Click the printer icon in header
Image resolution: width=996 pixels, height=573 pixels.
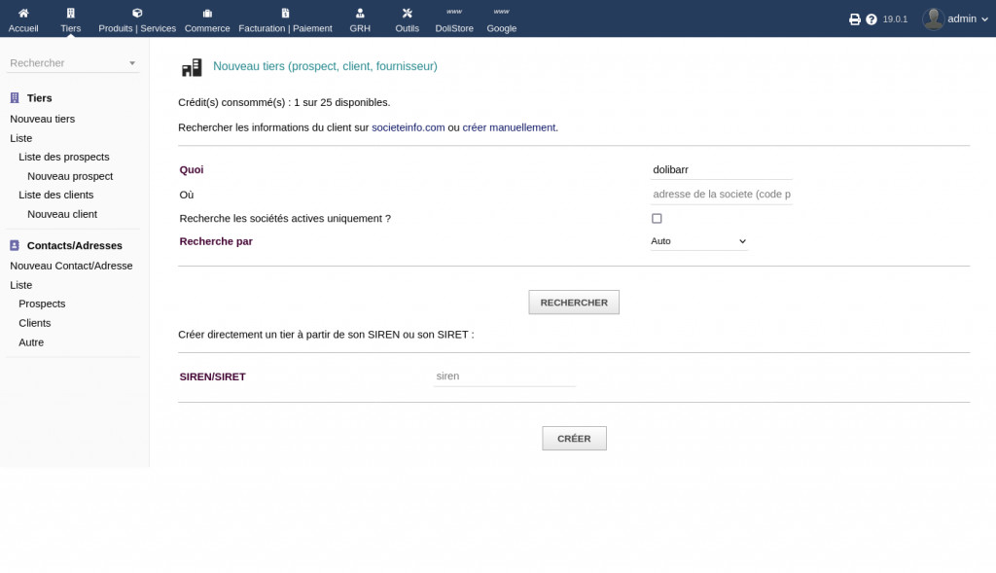855,19
